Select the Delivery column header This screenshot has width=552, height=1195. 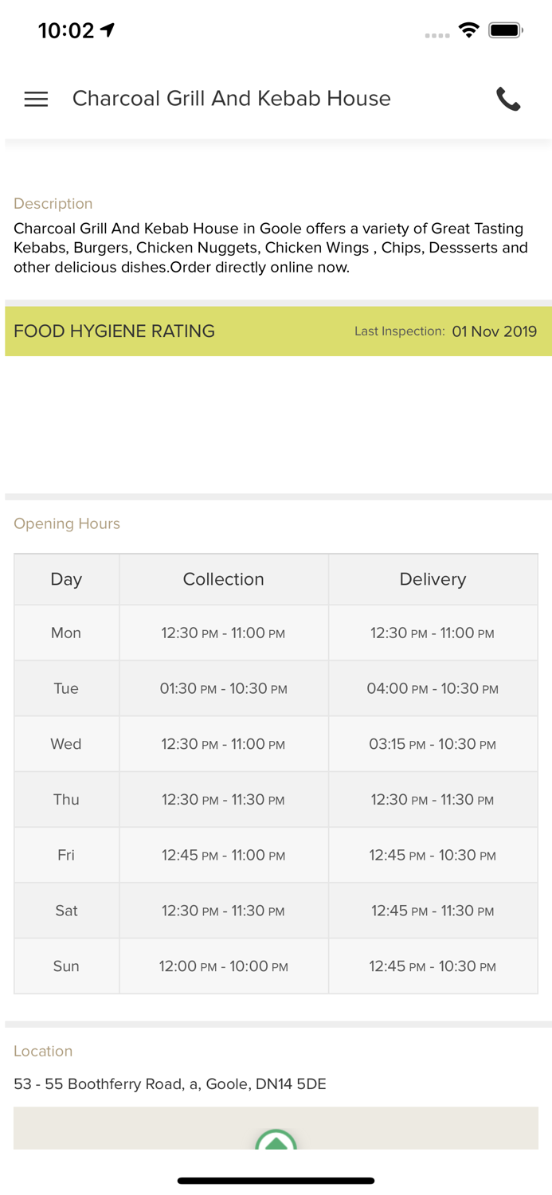click(x=433, y=579)
